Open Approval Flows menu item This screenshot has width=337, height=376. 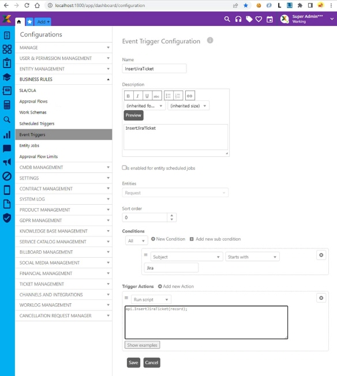(x=33, y=101)
